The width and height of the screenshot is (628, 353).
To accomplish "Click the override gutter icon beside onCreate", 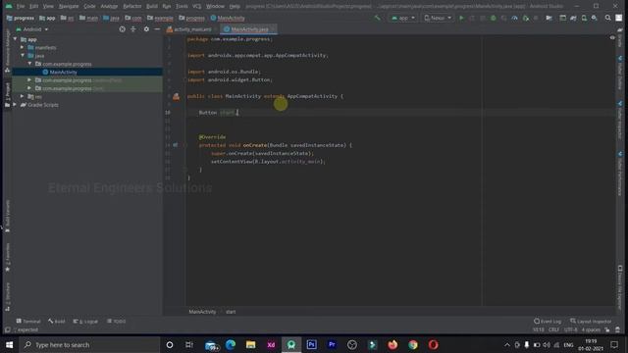I will [x=176, y=145].
